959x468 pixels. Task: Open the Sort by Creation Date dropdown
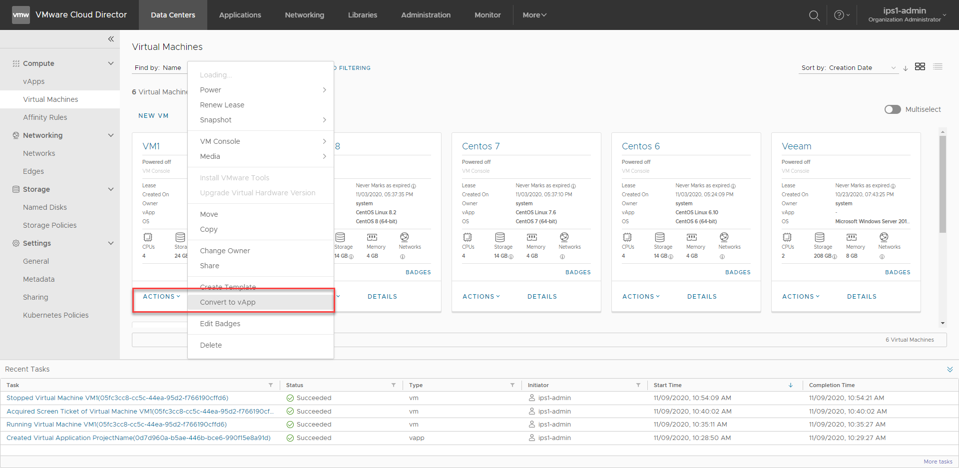pyautogui.click(x=849, y=68)
